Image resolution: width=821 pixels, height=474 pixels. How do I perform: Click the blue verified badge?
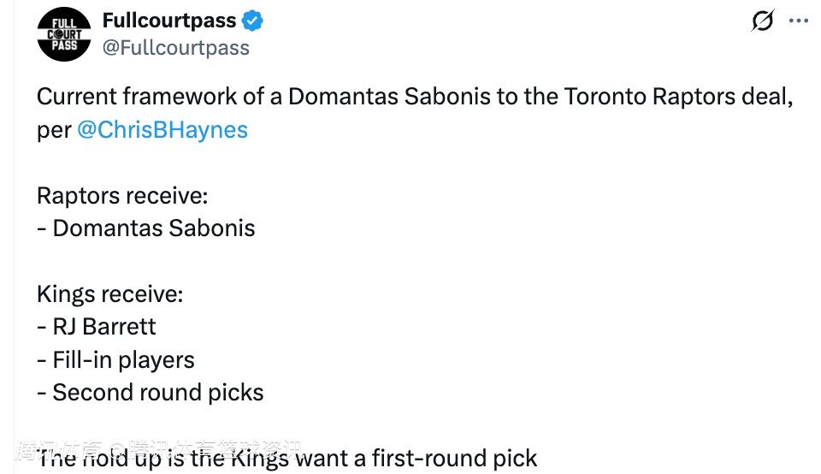point(252,21)
